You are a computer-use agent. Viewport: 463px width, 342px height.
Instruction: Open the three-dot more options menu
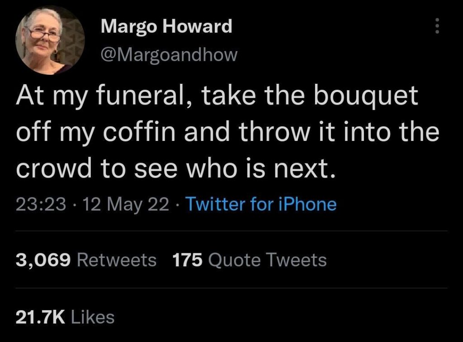[x=436, y=26]
